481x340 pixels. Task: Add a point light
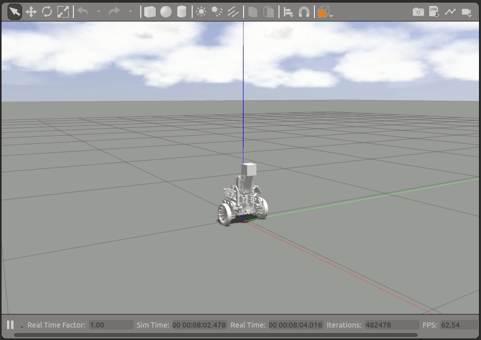pos(201,12)
